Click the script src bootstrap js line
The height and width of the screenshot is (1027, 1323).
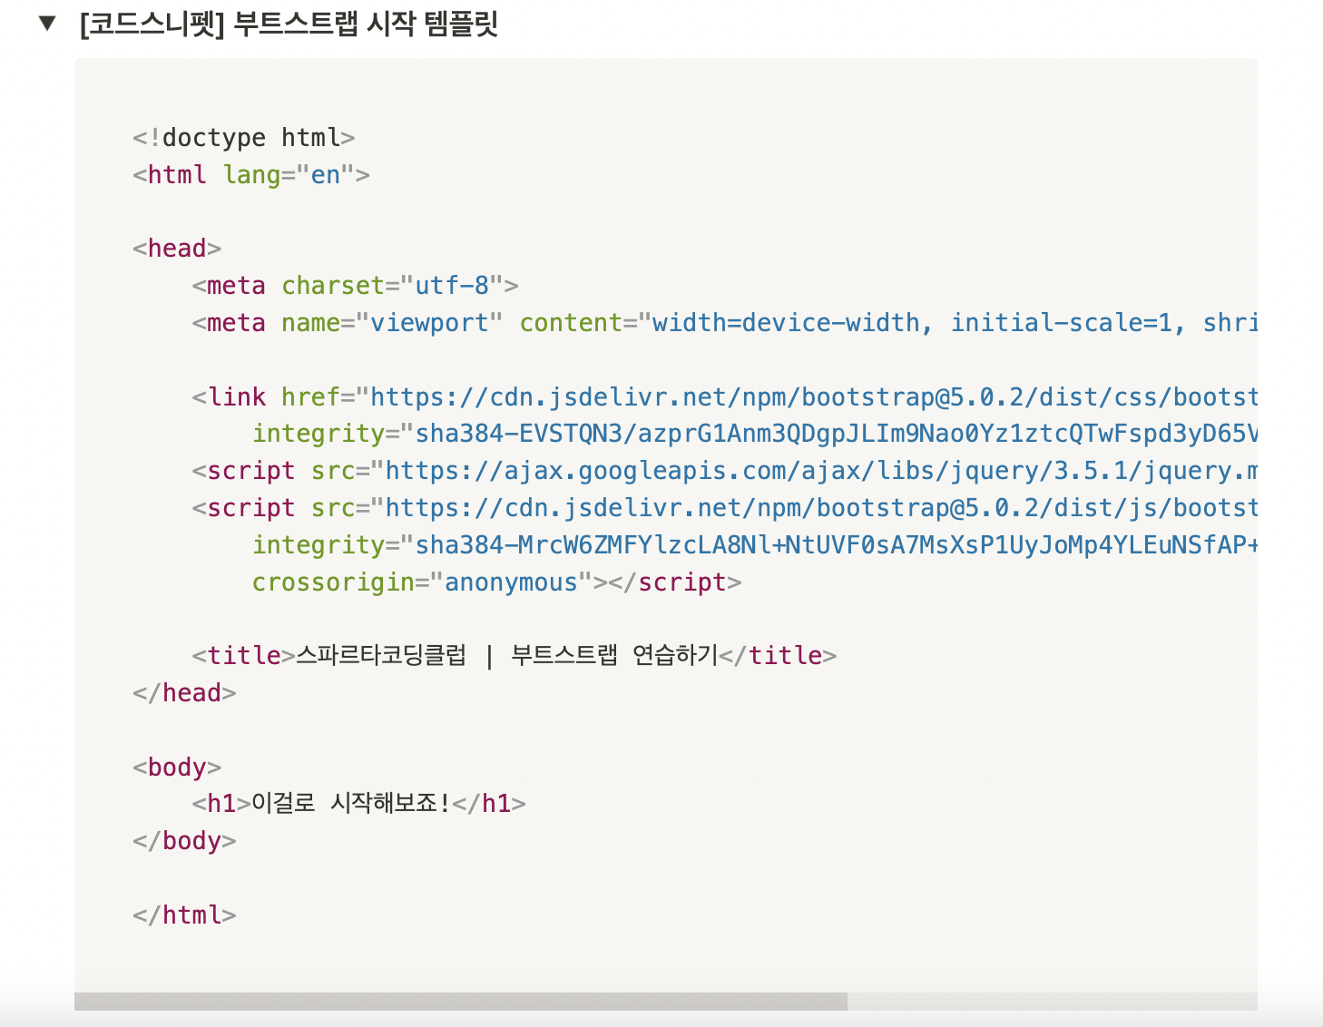tap(725, 508)
